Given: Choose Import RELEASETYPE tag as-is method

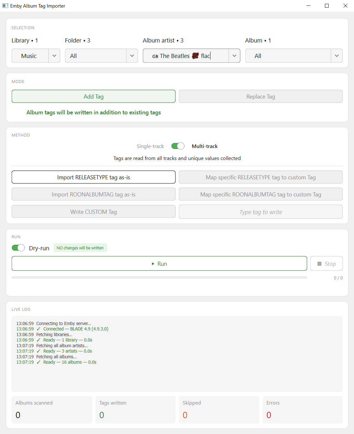Looking at the screenshot, I should pos(94,177).
